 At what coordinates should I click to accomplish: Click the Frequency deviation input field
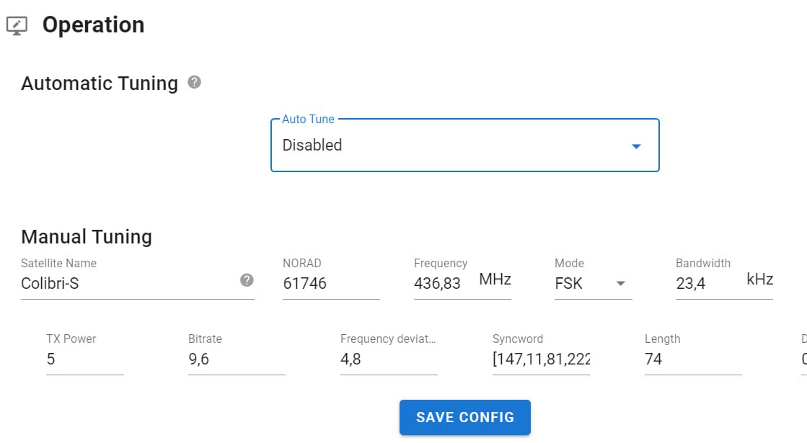(x=389, y=359)
